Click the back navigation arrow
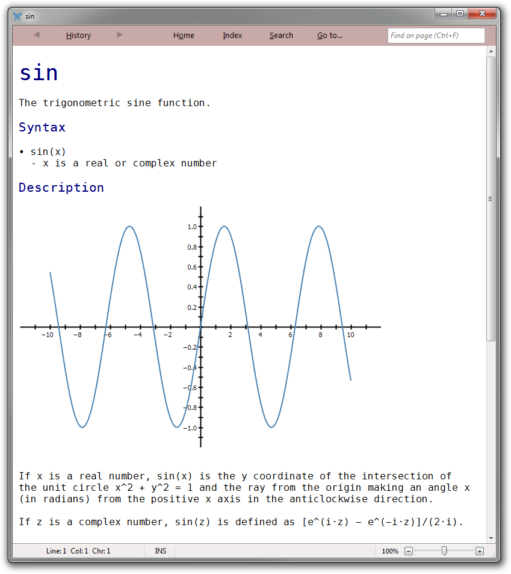Screen dimensions: 511x574 [37, 35]
